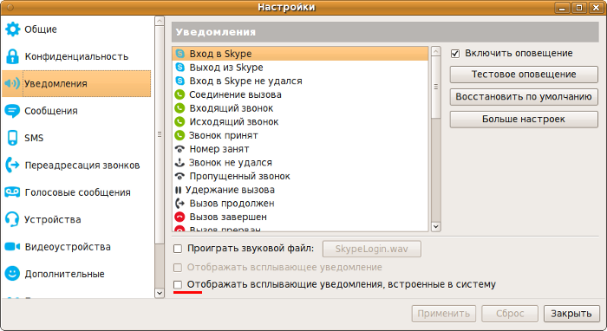
Task: Select Исходящий звонок event
Action: pos(300,122)
